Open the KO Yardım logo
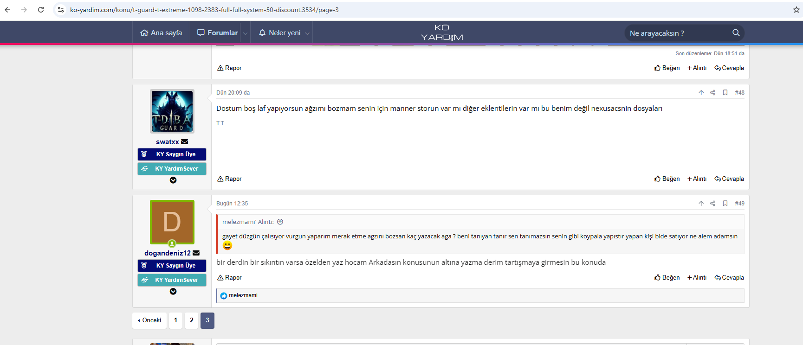 coord(442,32)
